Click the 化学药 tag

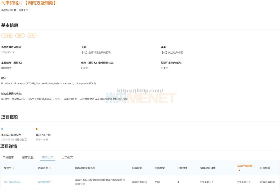click(7, 35)
